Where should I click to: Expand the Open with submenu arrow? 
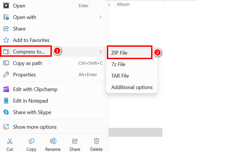[100, 17]
